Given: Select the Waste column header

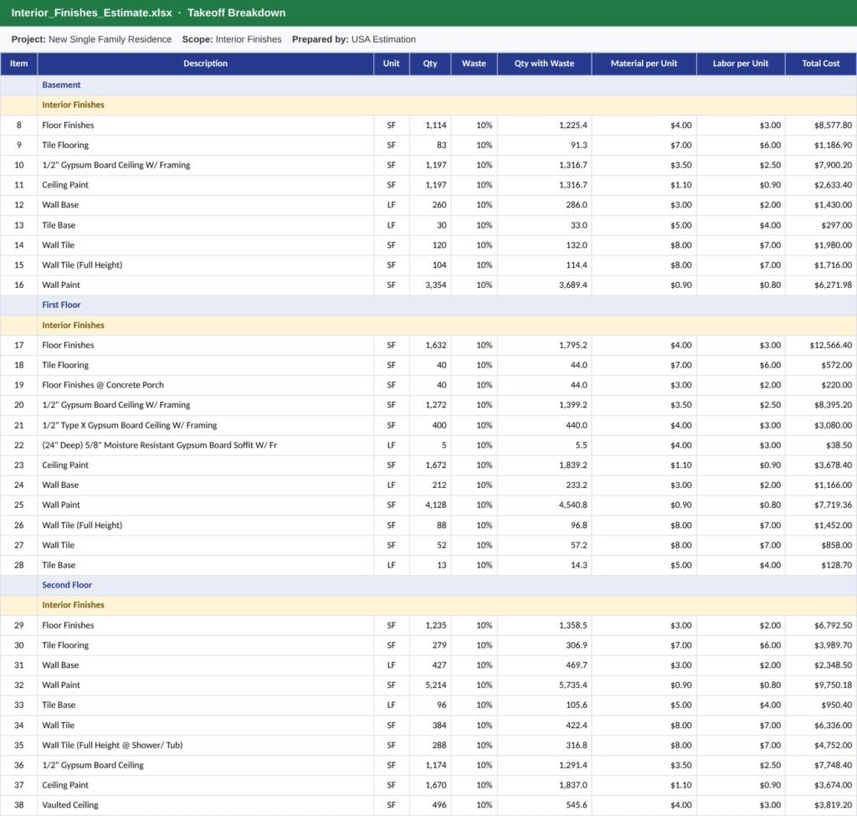Looking at the screenshot, I should click(474, 64).
